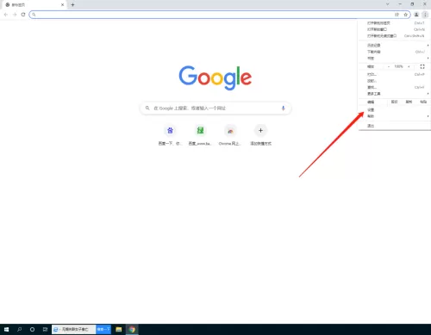431x335 pixels.
Task: Select the new incognito window menu item
Action: click(395, 36)
